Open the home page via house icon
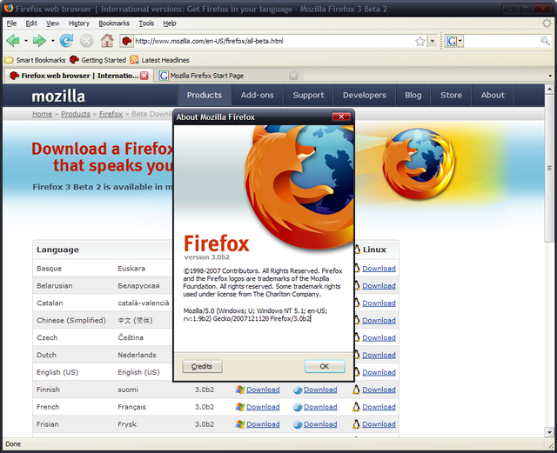The width and height of the screenshot is (557, 453). 107,41
